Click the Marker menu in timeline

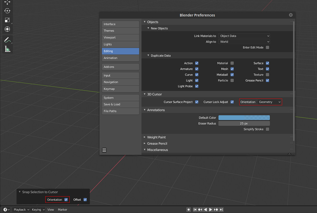(62, 210)
